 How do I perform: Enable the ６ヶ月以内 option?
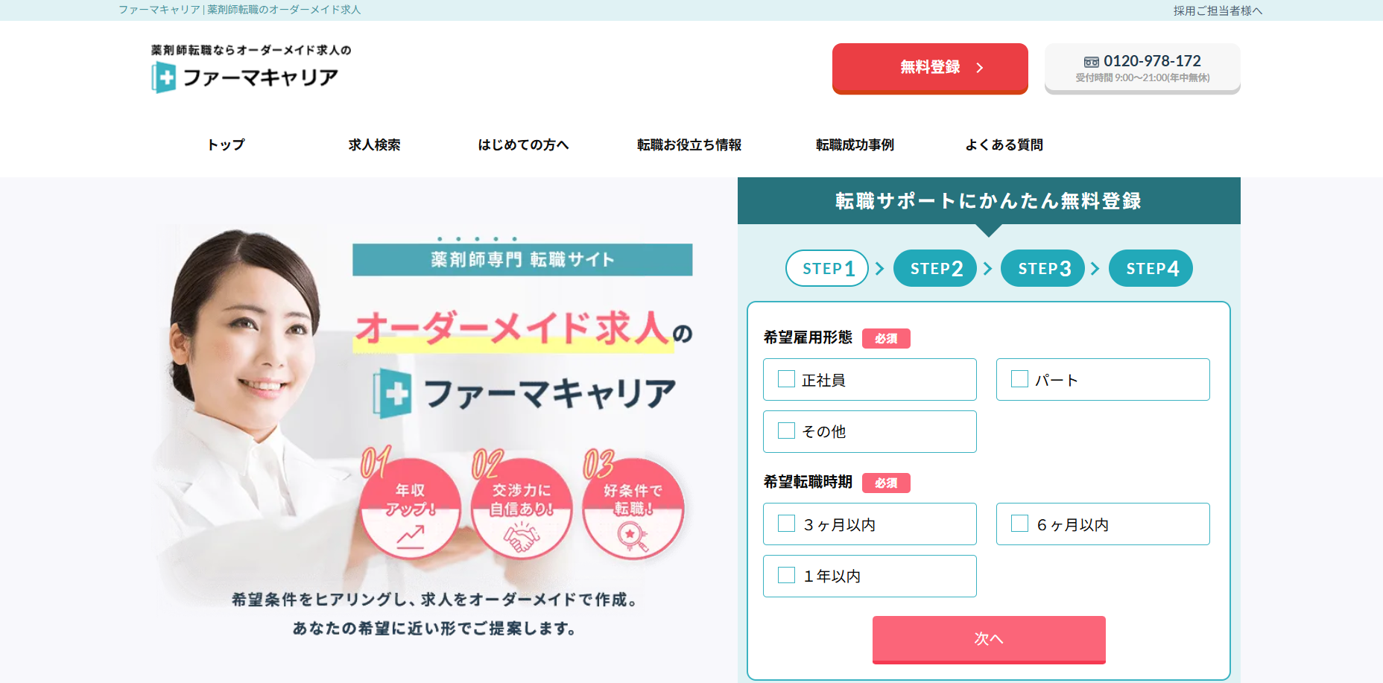1019,524
